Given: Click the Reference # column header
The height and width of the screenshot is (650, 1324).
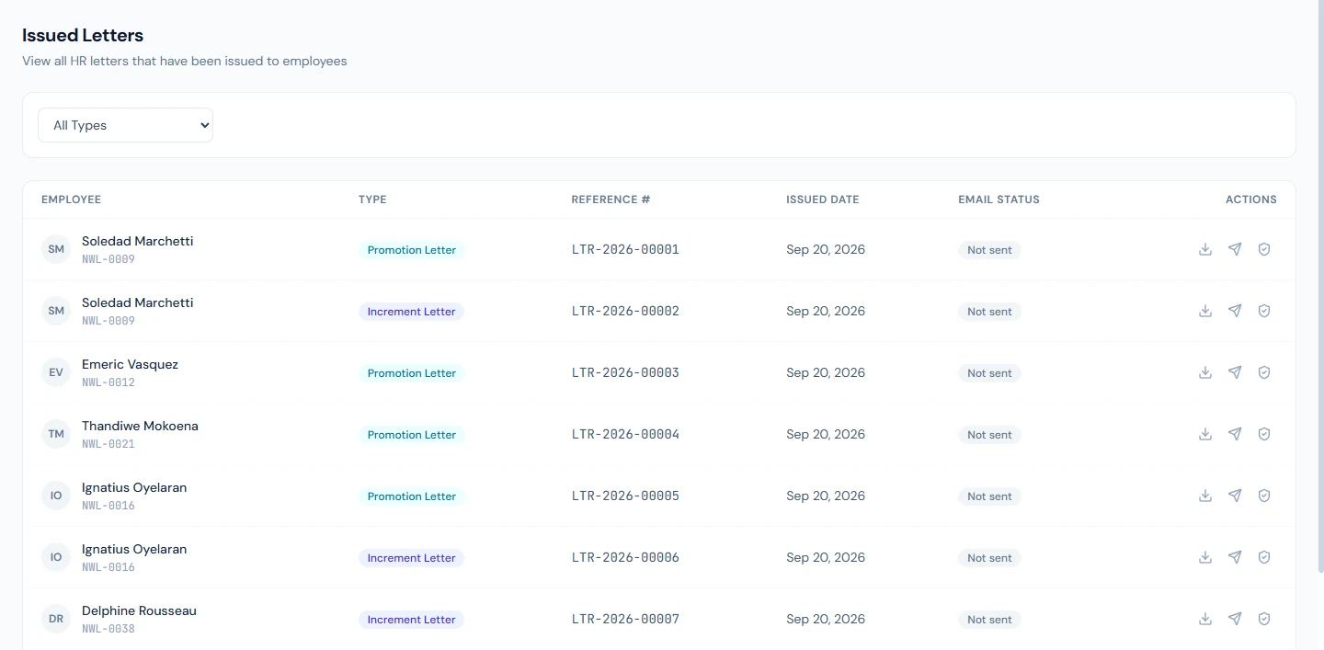Looking at the screenshot, I should [611, 200].
